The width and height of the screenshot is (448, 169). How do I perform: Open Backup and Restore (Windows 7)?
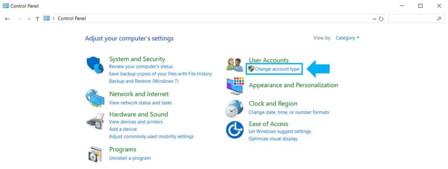point(143,81)
